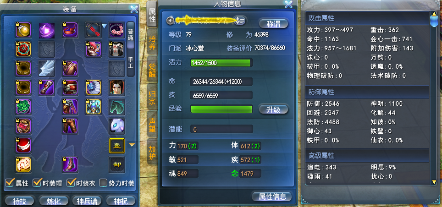Click the 卸 unequip icon
The height and width of the screenshot is (207, 442).
pyautogui.click(x=117, y=164)
